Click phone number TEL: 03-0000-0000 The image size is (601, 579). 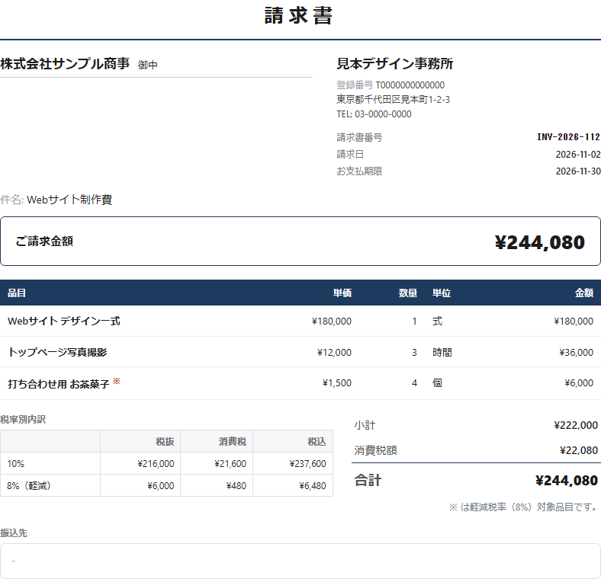(x=374, y=114)
